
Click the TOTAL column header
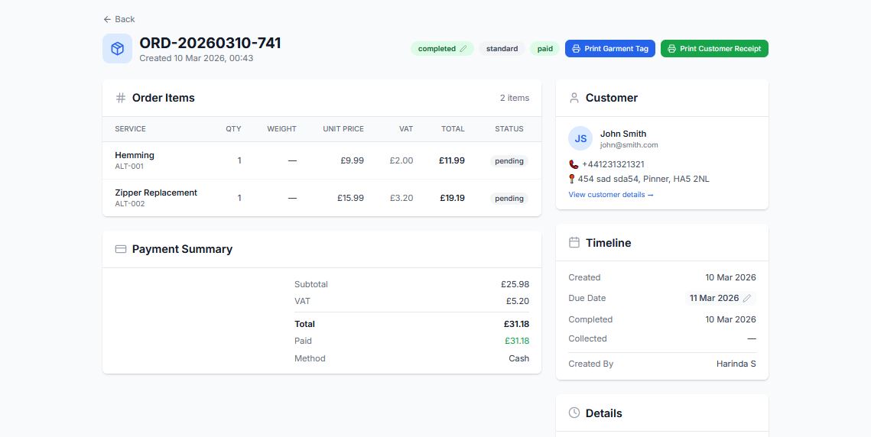click(x=453, y=129)
